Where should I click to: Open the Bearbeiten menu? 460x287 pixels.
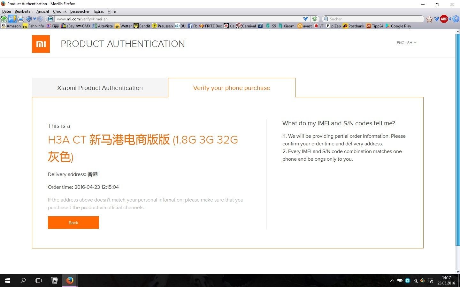click(x=24, y=11)
